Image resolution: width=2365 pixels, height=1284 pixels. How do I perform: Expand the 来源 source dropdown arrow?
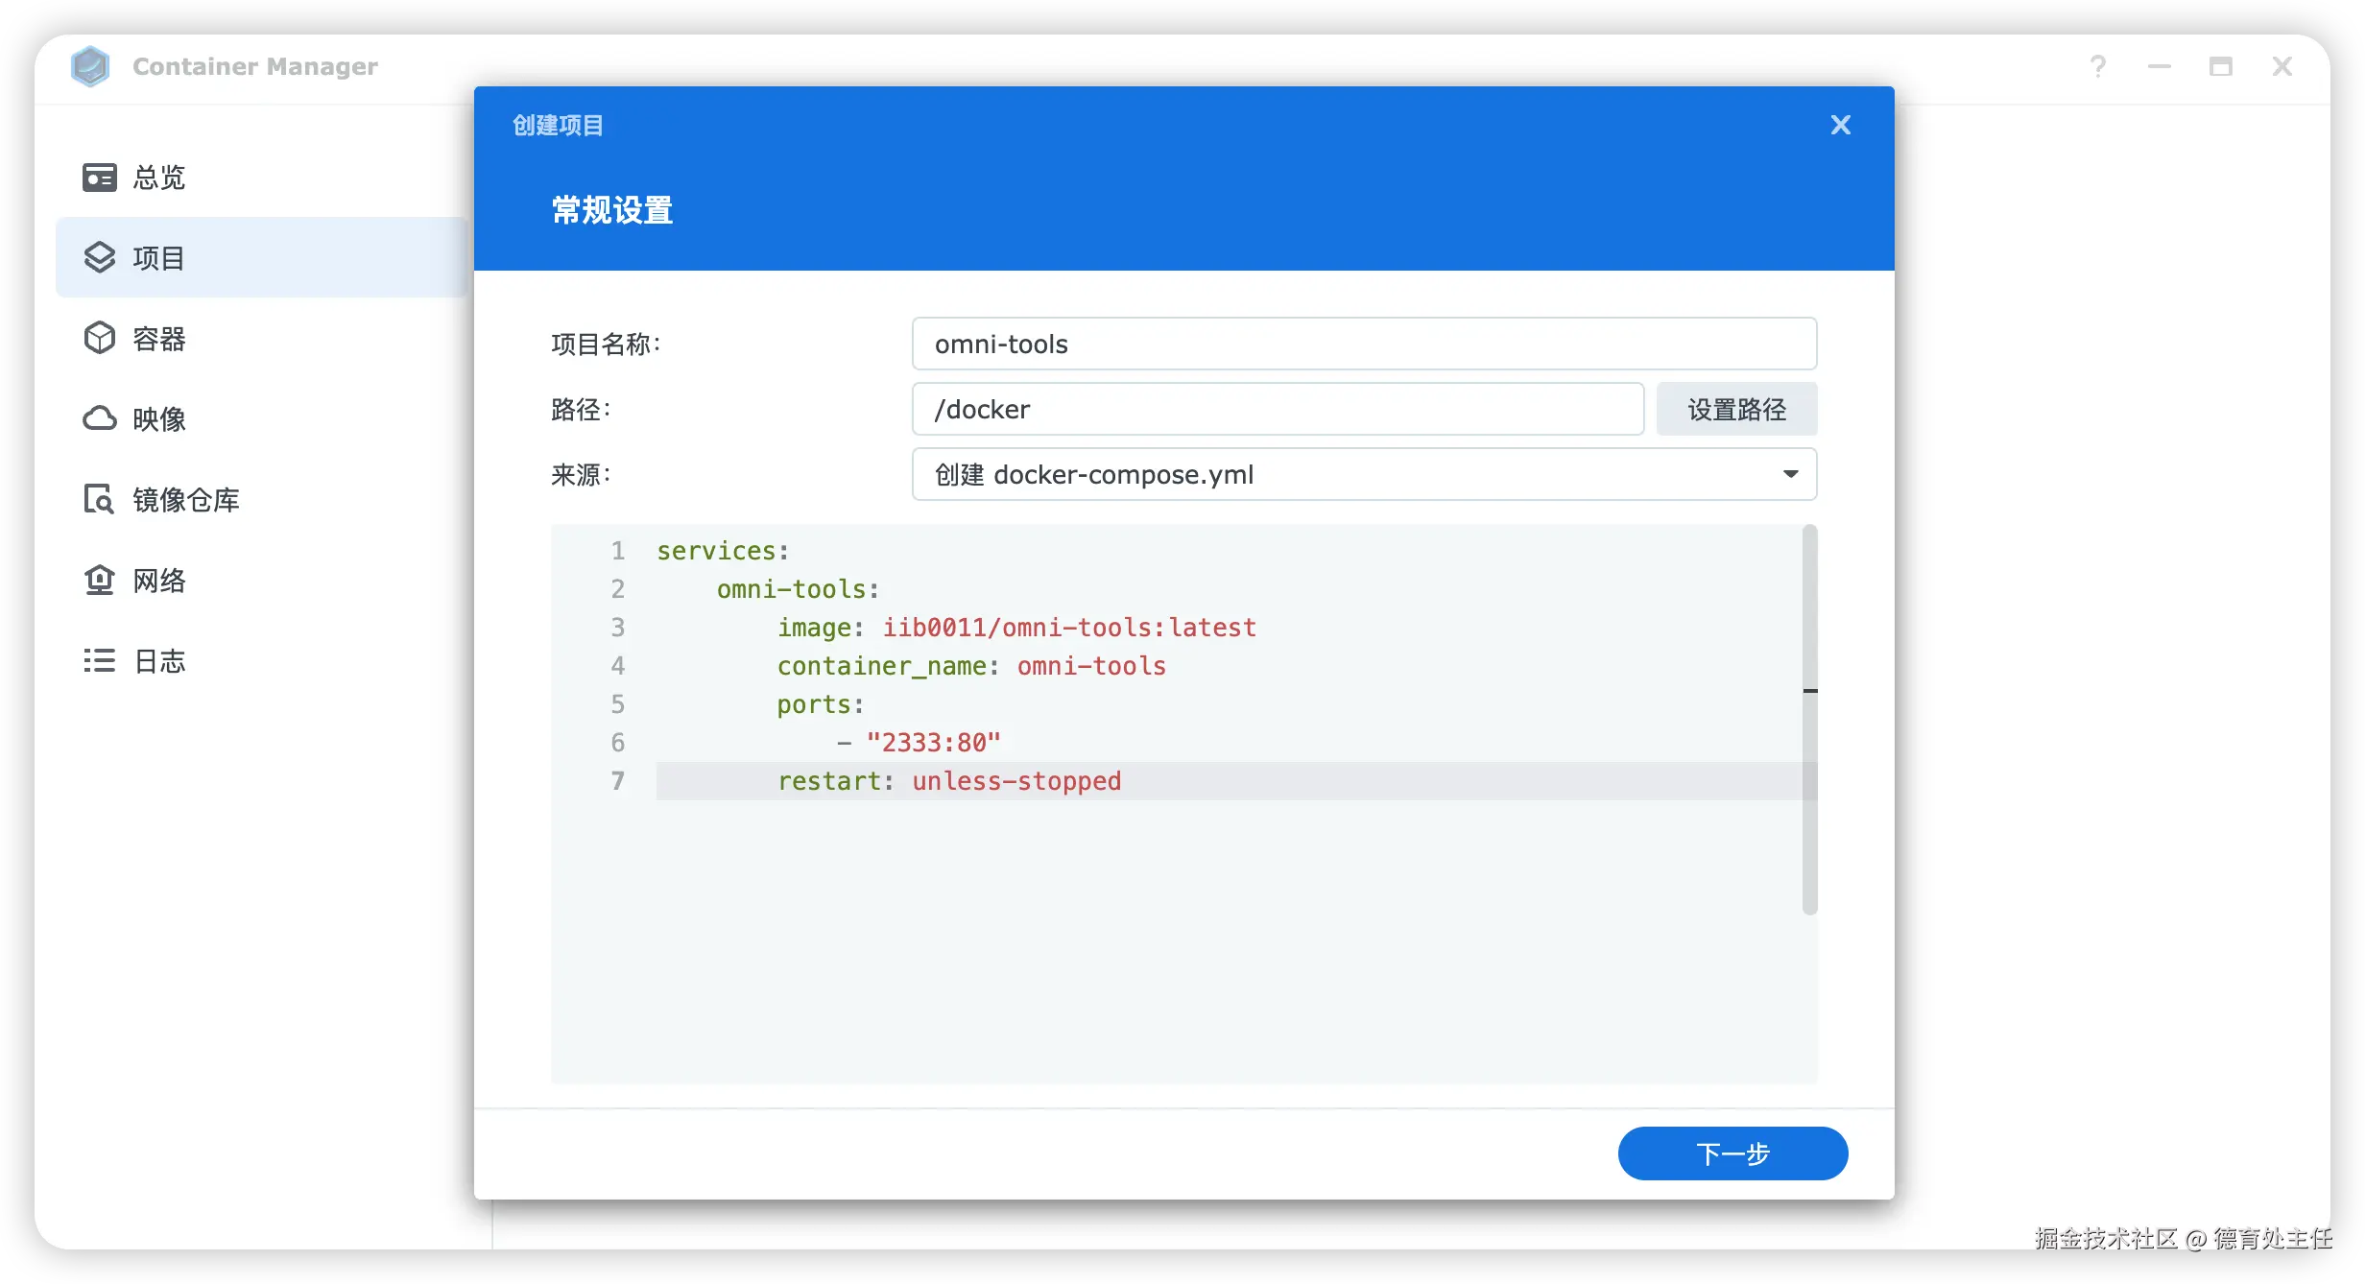tap(1790, 474)
